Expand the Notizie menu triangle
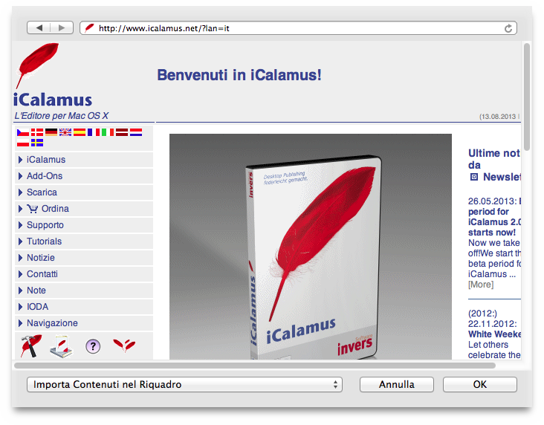Screen dimensions: 544x425 (x=21, y=257)
